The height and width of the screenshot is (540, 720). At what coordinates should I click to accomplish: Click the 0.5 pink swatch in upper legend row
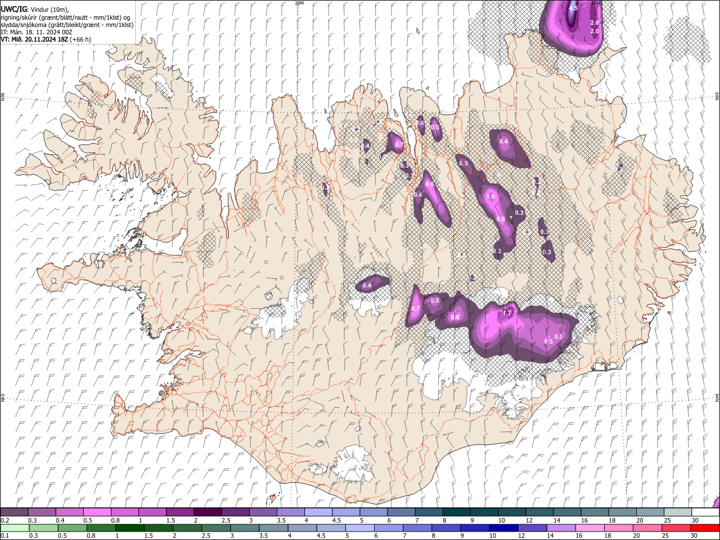click(97, 512)
